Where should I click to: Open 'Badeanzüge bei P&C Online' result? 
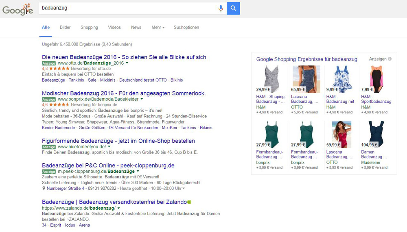[x=108, y=165]
